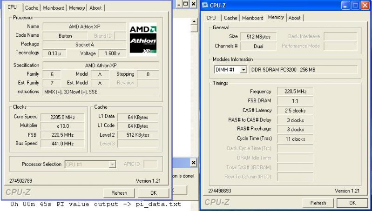372x211 pixels.
Task: Select Memory tab in left CPU-Z window
Action: click(77, 8)
